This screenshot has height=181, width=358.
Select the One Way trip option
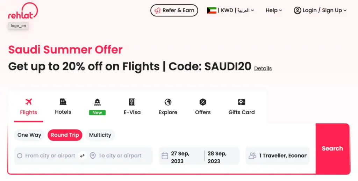tap(29, 135)
